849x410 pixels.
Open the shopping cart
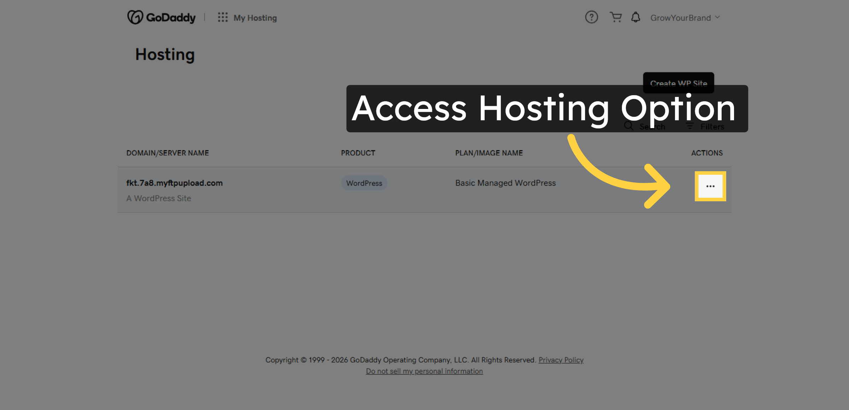click(x=616, y=17)
